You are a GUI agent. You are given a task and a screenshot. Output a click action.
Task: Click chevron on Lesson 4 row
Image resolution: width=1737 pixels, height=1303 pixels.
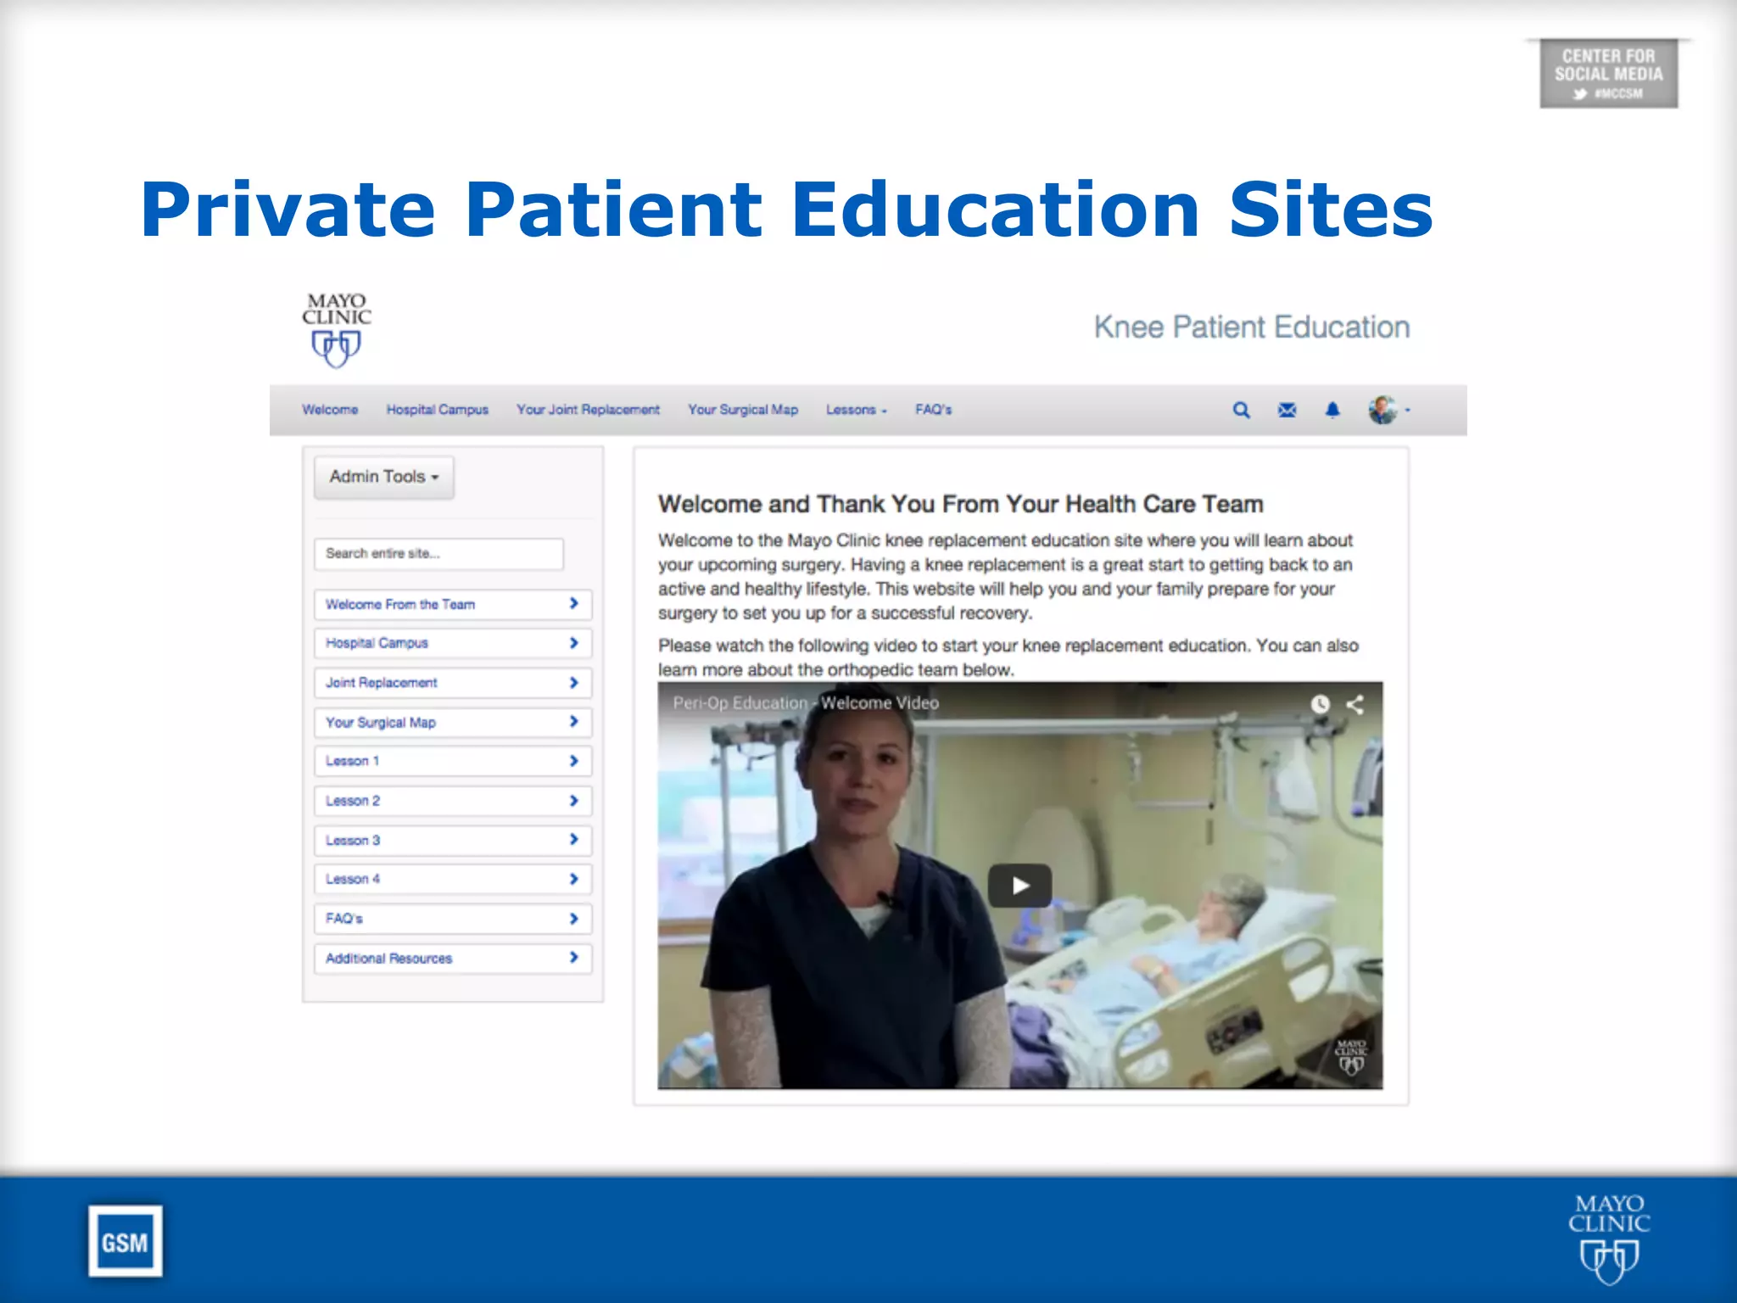coord(574,879)
